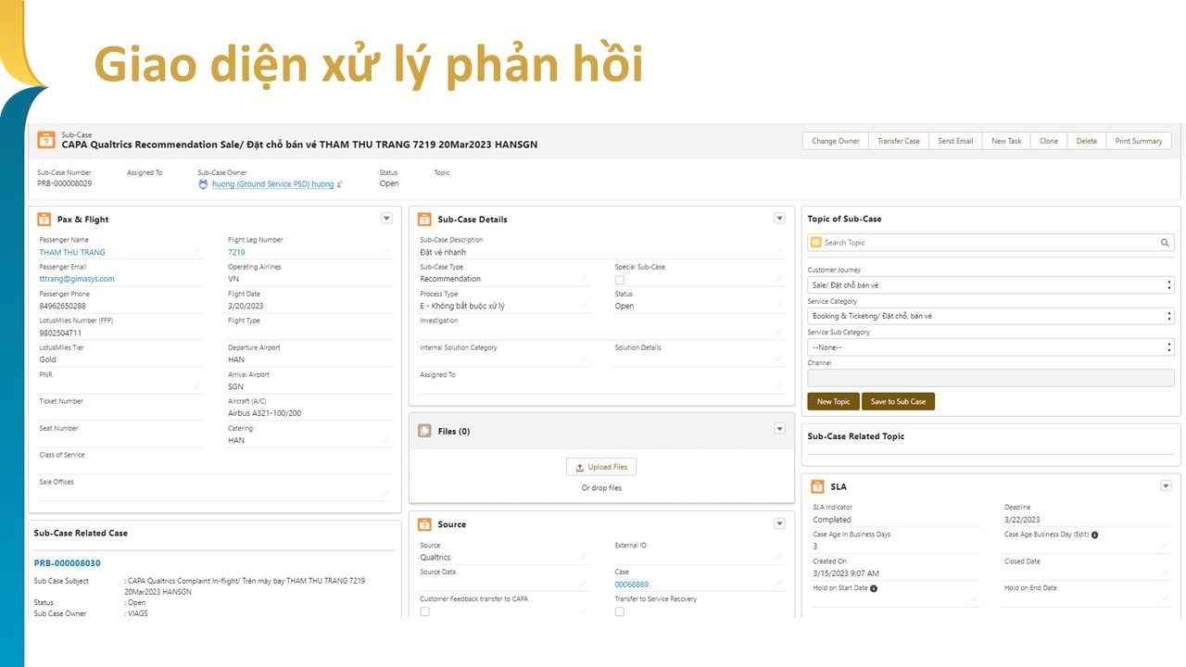Click the change owner icon beside huong
Image resolution: width=1186 pixels, height=667 pixels.
click(x=340, y=184)
